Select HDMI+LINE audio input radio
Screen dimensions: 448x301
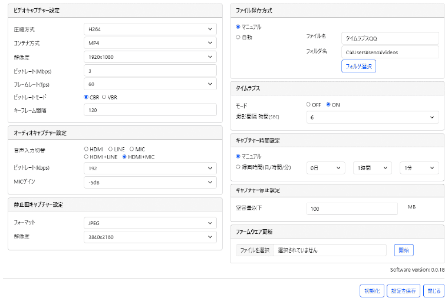tap(86, 157)
